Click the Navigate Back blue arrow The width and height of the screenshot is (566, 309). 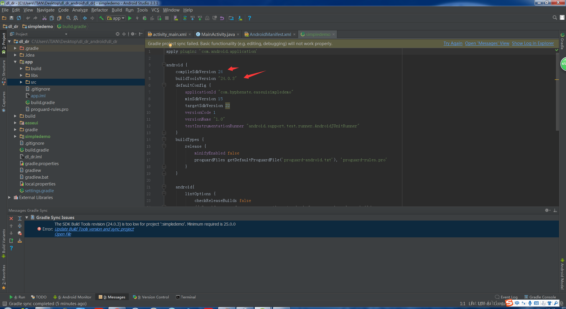pos(85,18)
